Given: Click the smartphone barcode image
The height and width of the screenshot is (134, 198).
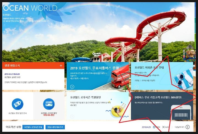Looking at the screenshot, I should click(x=181, y=113).
